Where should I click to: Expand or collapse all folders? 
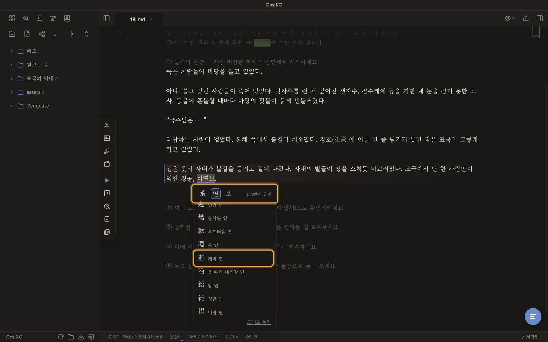click(x=87, y=34)
